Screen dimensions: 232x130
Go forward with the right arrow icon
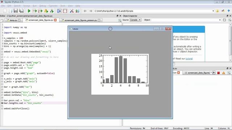tap(91, 11)
